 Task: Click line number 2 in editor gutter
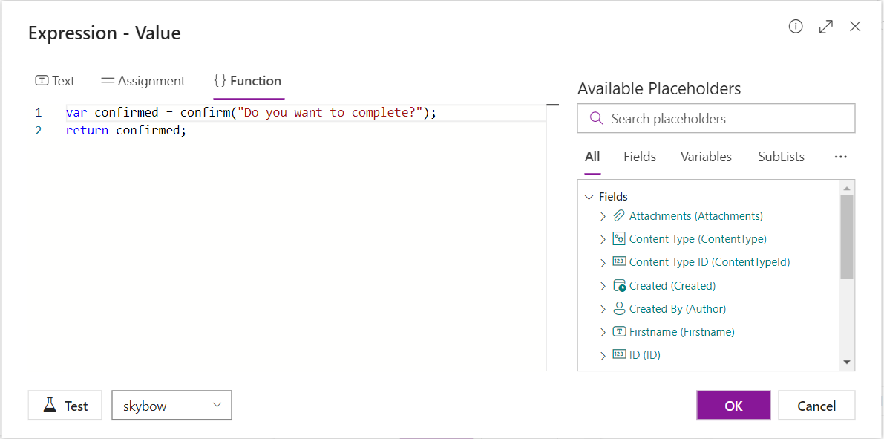pyautogui.click(x=39, y=130)
